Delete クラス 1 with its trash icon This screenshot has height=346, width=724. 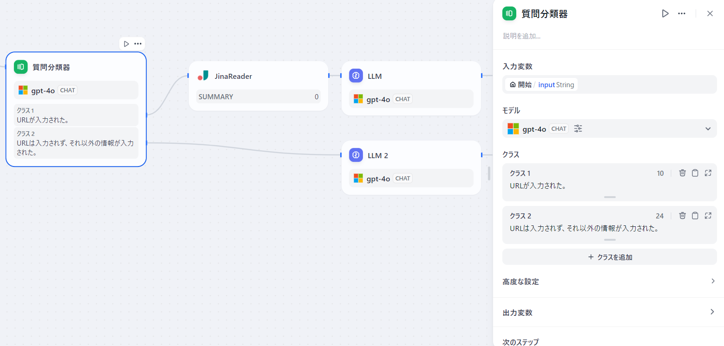coord(682,173)
